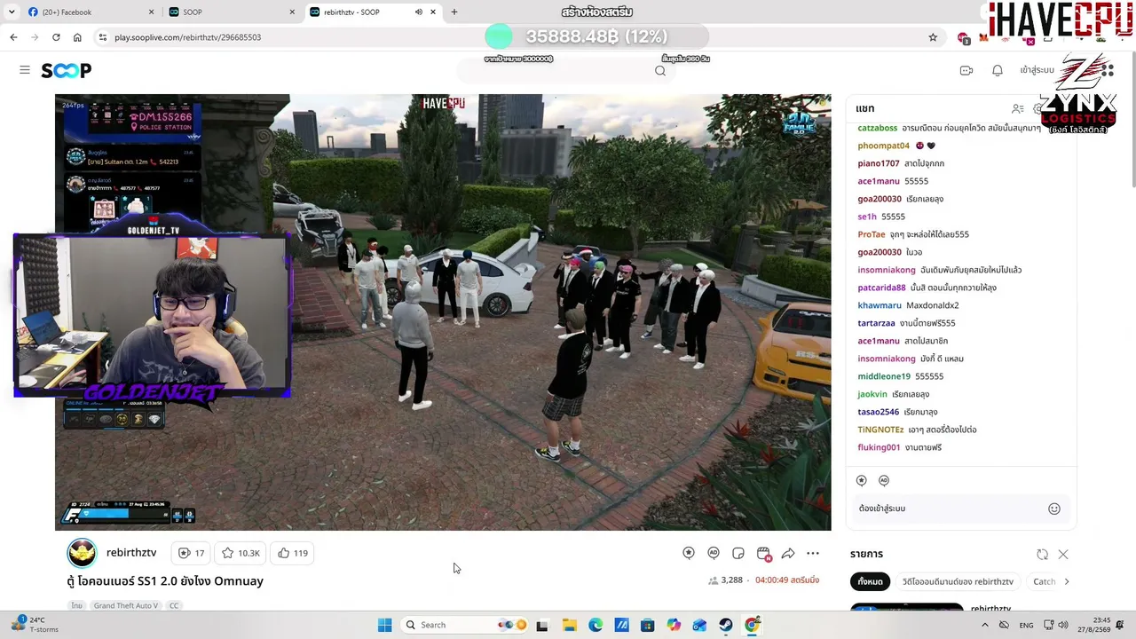The height and width of the screenshot is (639, 1136).
Task: Open the Windows Start menu
Action: click(384, 625)
